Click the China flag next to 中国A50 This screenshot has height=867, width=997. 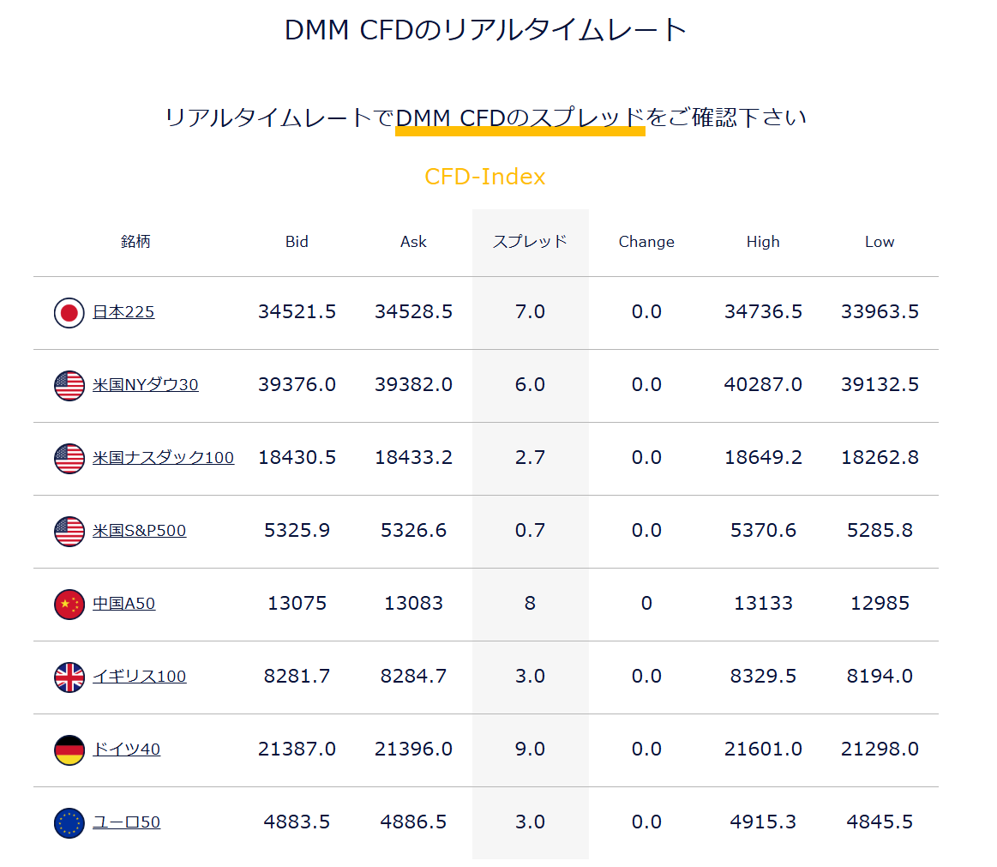pos(69,603)
